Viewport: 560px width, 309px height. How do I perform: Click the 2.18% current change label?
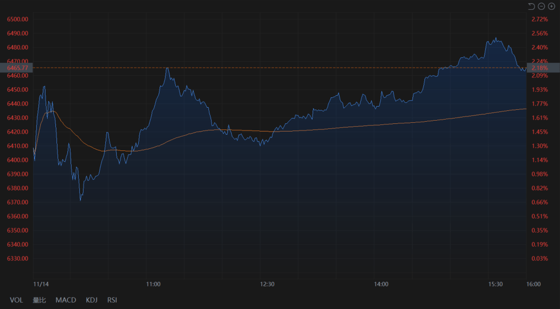tap(543, 68)
